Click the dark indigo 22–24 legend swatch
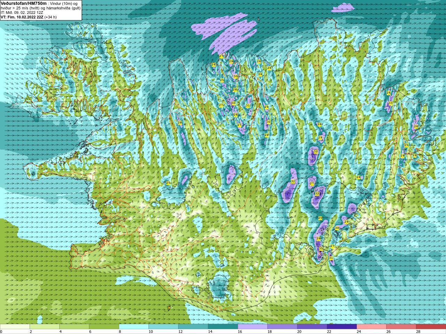 [x=342, y=327]
